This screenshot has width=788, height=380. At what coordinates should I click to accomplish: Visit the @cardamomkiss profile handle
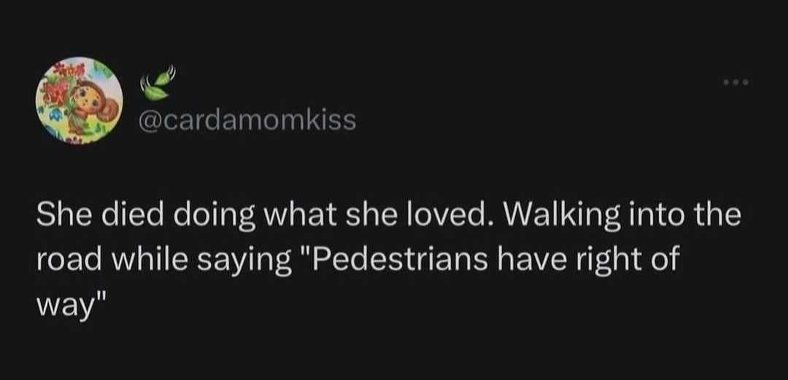tap(247, 119)
